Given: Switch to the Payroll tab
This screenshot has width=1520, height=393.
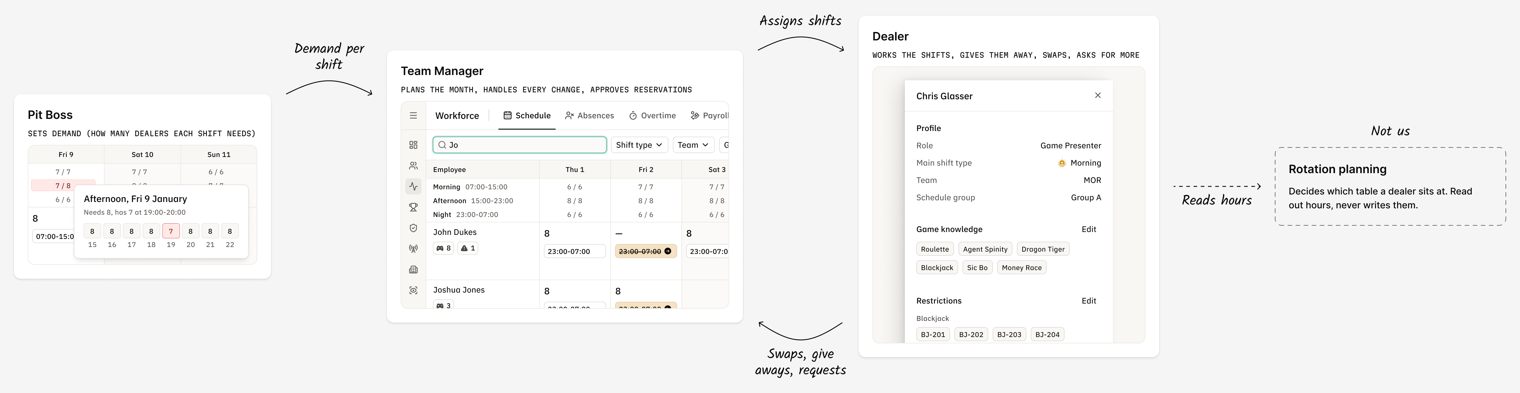Looking at the screenshot, I should point(710,115).
